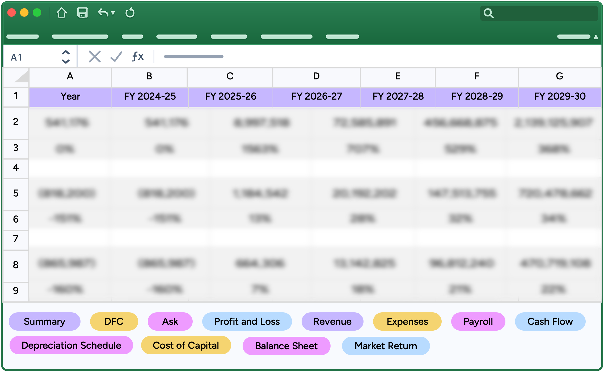Click the FY 2027-28 header cell

click(x=398, y=96)
